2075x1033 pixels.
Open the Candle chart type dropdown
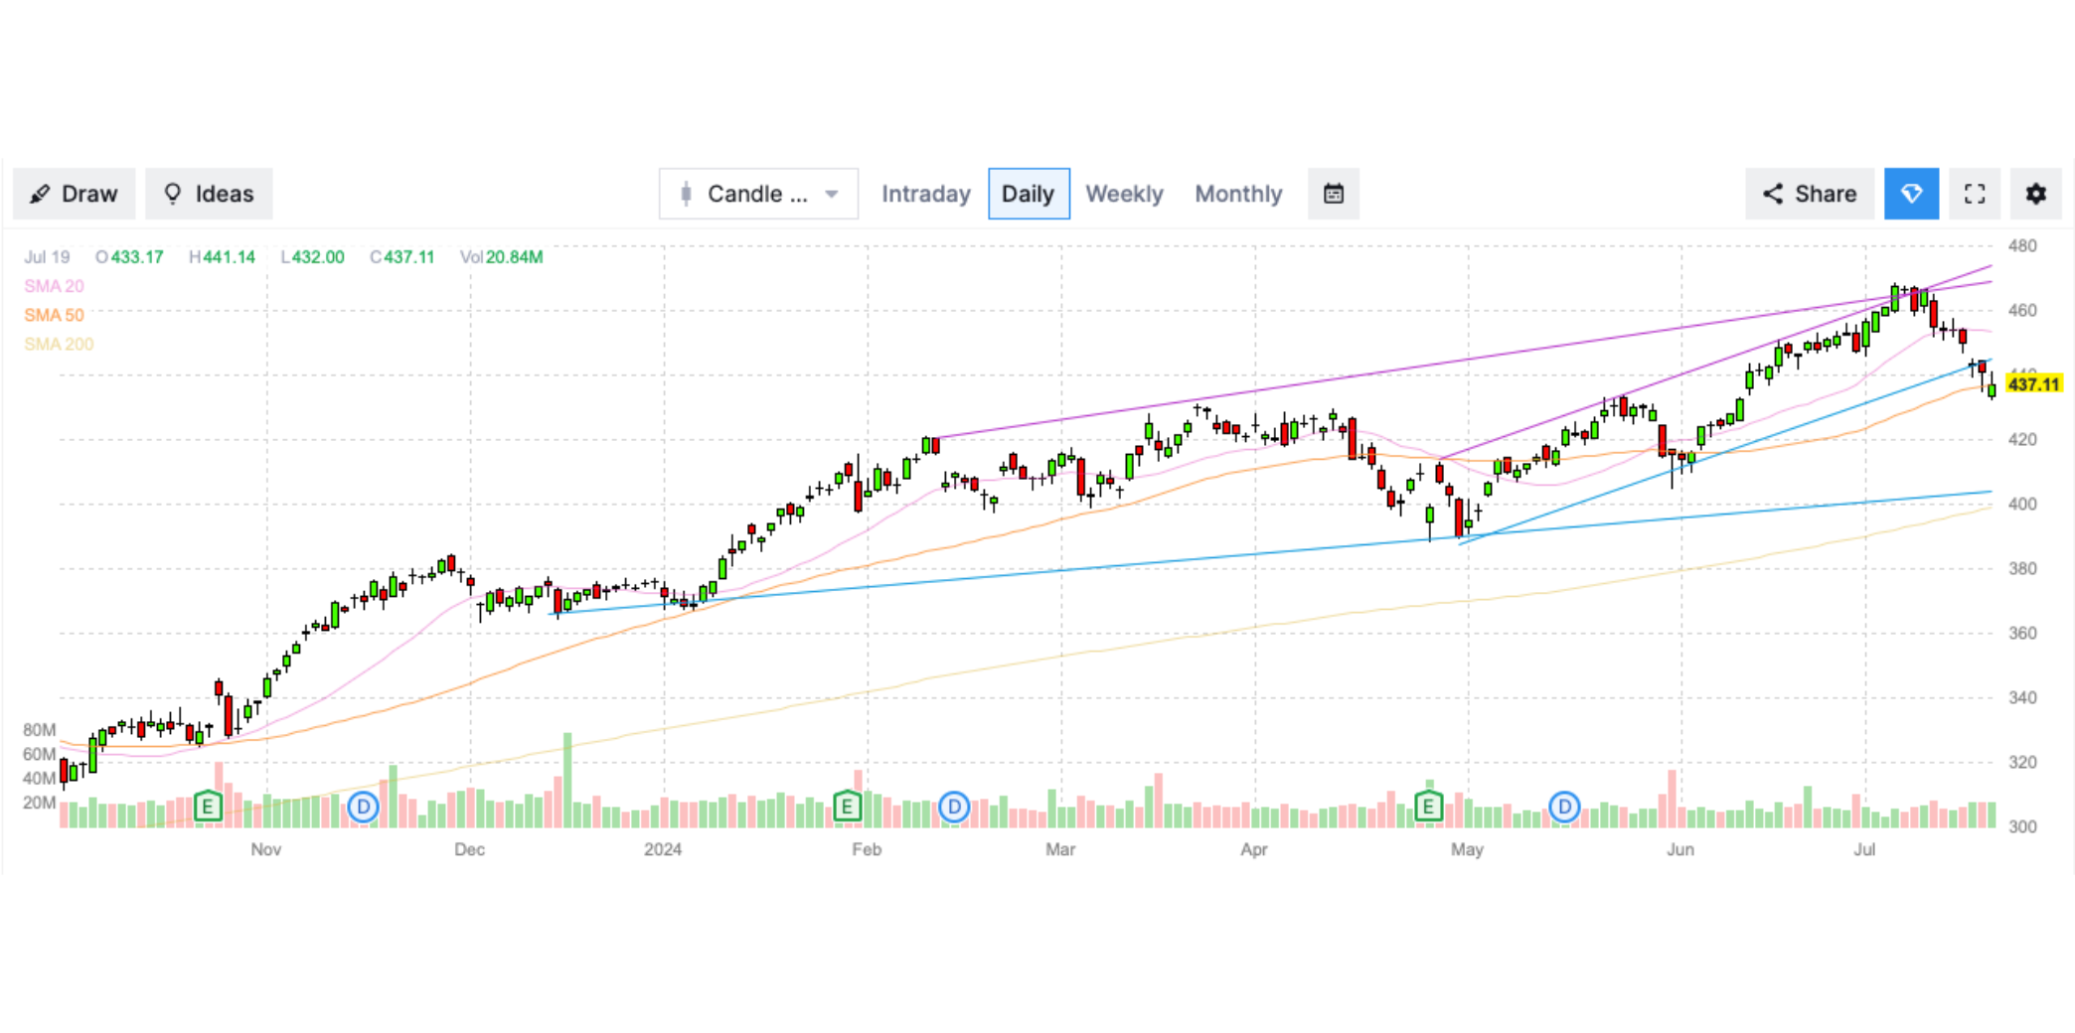(757, 194)
